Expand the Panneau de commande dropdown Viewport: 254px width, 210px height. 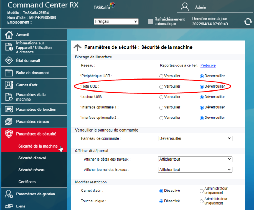click(x=195, y=138)
